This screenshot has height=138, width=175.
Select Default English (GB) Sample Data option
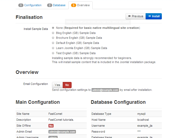(53, 43)
